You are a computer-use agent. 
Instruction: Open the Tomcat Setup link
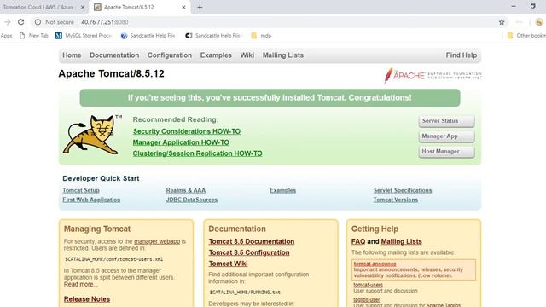[x=81, y=190]
